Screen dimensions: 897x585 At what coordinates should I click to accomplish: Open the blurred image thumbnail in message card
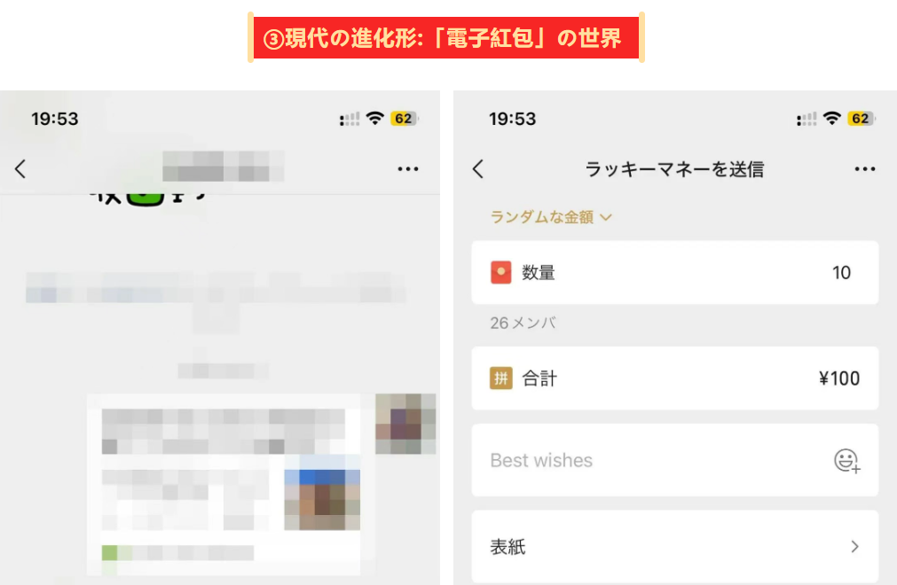tap(322, 499)
